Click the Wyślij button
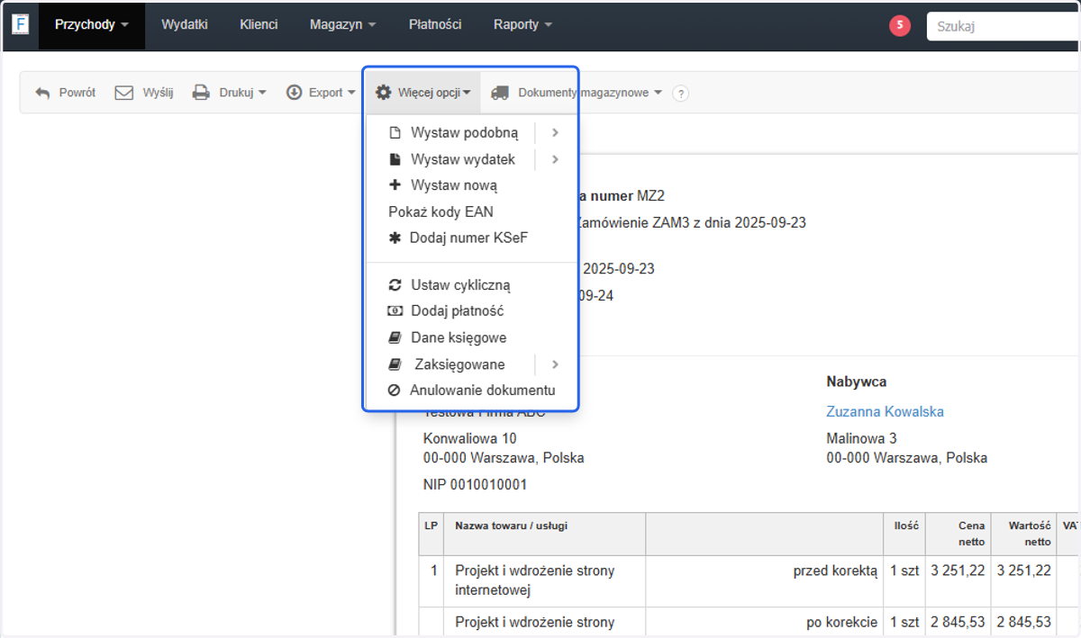This screenshot has width=1081, height=638. 144,93
